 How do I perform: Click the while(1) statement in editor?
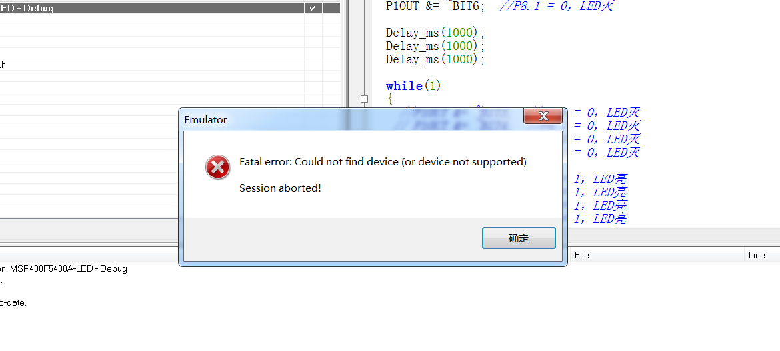tap(413, 86)
